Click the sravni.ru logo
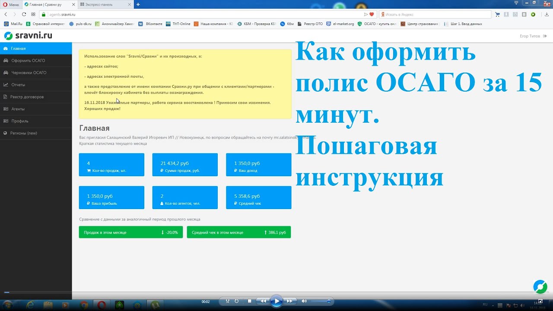The image size is (553, 311). click(28, 36)
